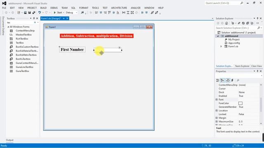Click the Make Same Width icon
264x148 pixels.
(124, 13)
